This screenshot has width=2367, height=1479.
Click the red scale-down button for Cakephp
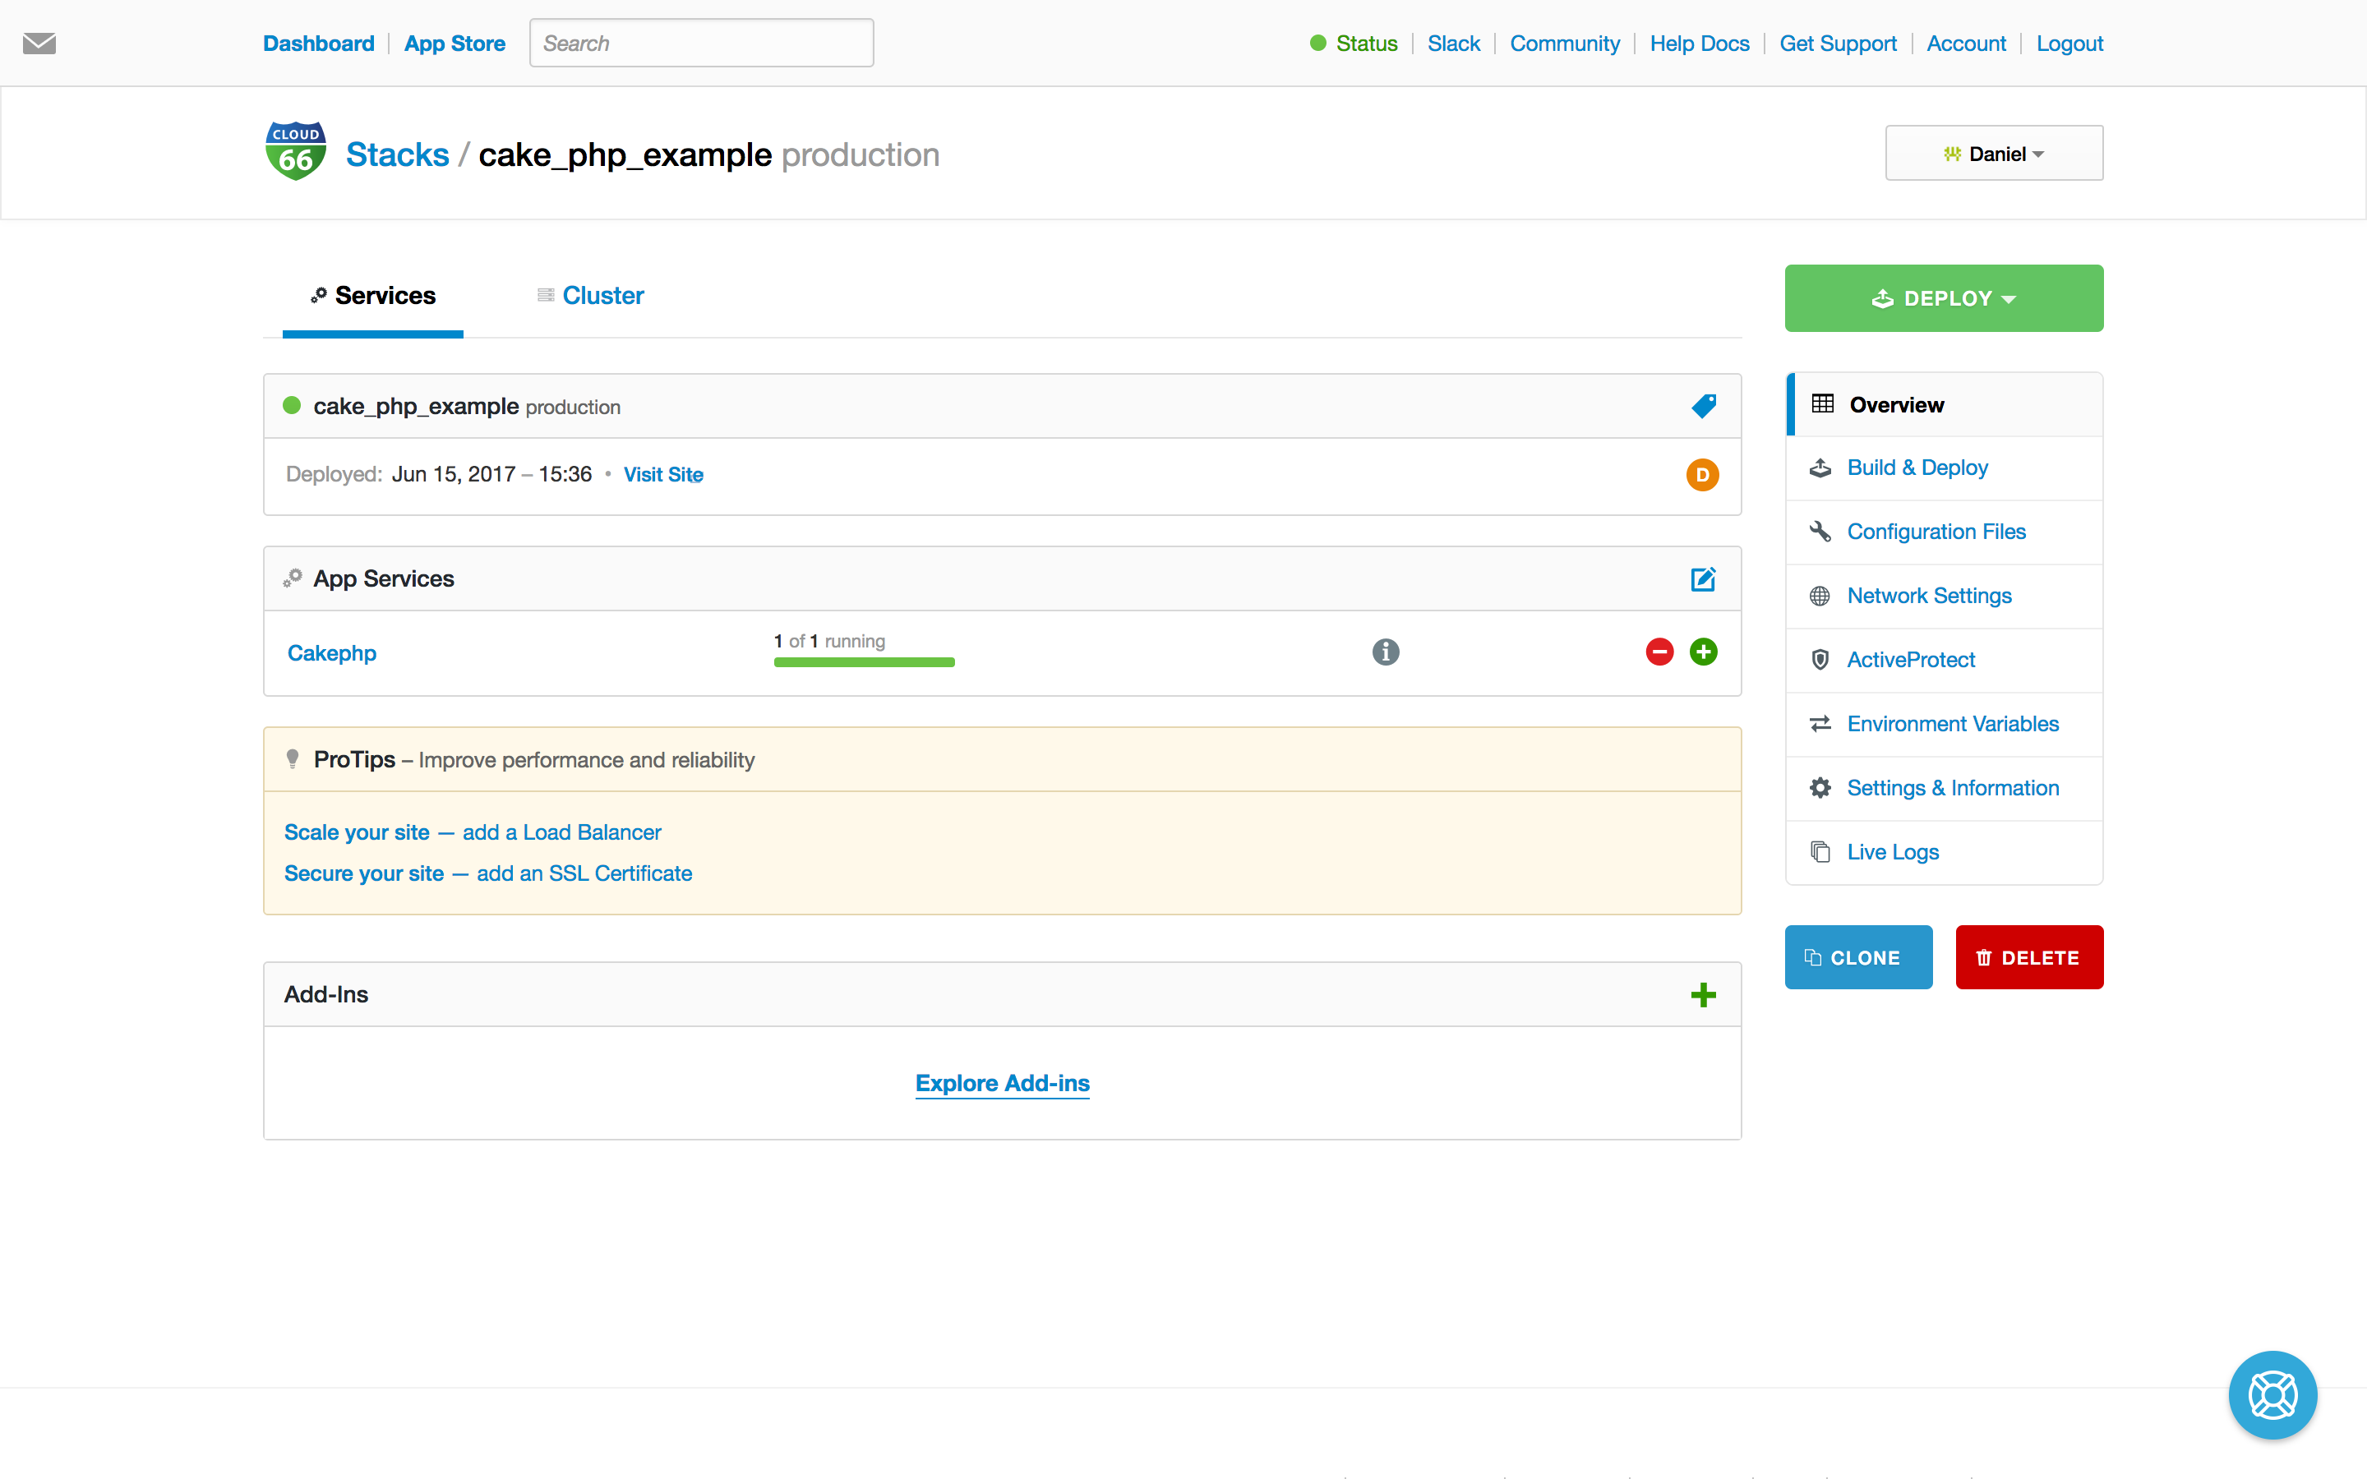pos(1658,651)
